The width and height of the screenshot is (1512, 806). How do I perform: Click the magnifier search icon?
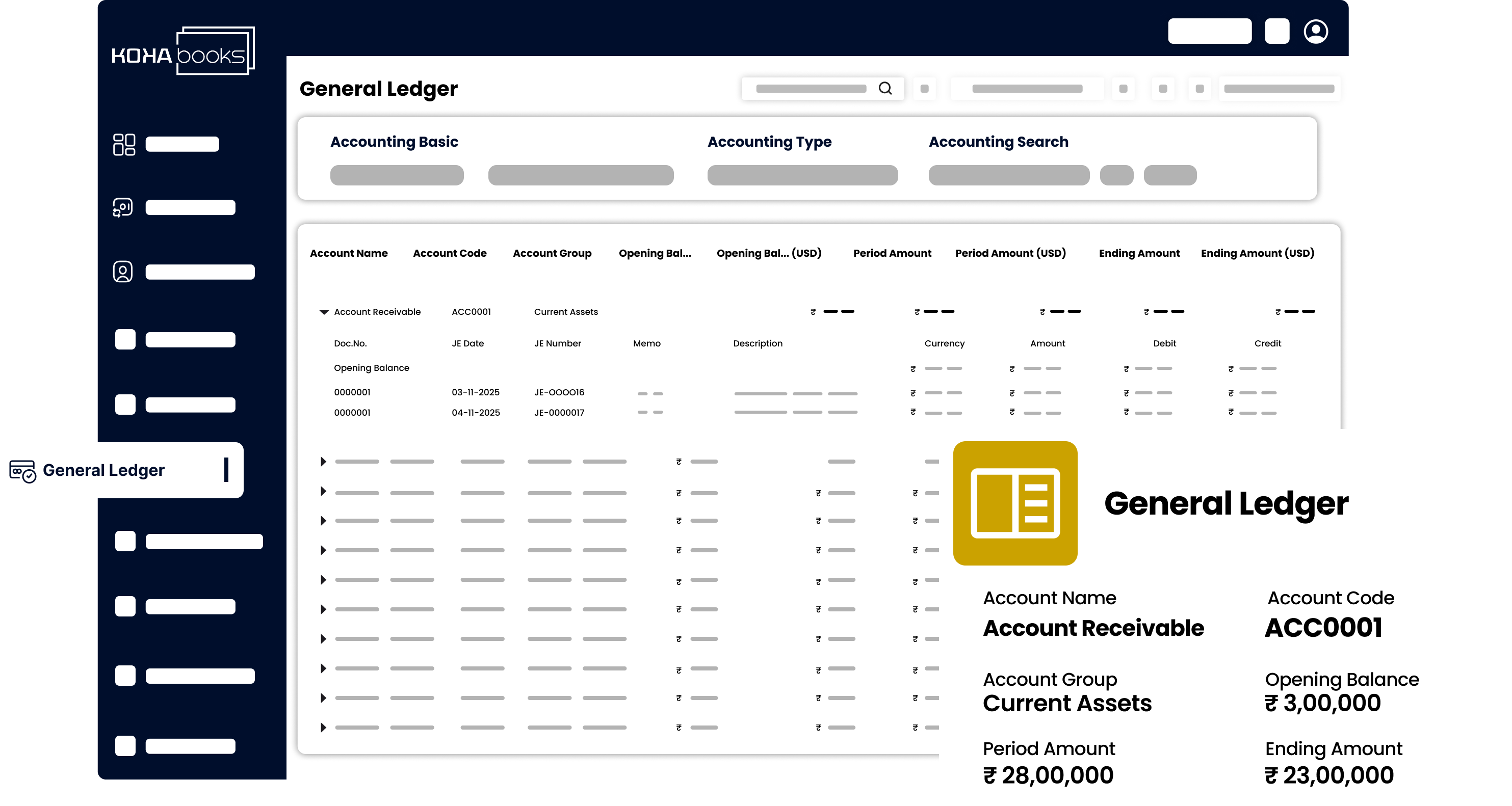[884, 88]
